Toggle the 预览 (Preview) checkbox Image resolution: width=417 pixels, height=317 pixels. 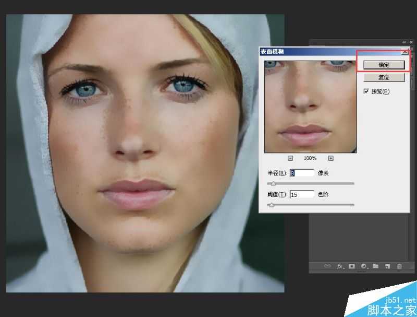coord(366,91)
